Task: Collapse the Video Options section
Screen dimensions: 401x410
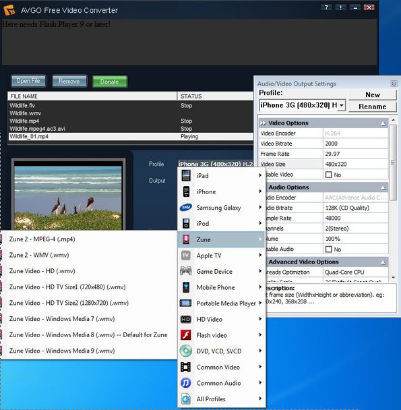Action: [383, 123]
